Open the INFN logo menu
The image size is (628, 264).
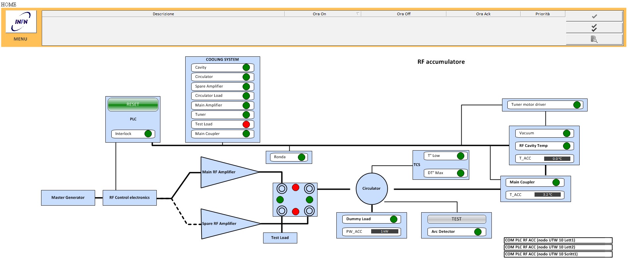point(21,22)
